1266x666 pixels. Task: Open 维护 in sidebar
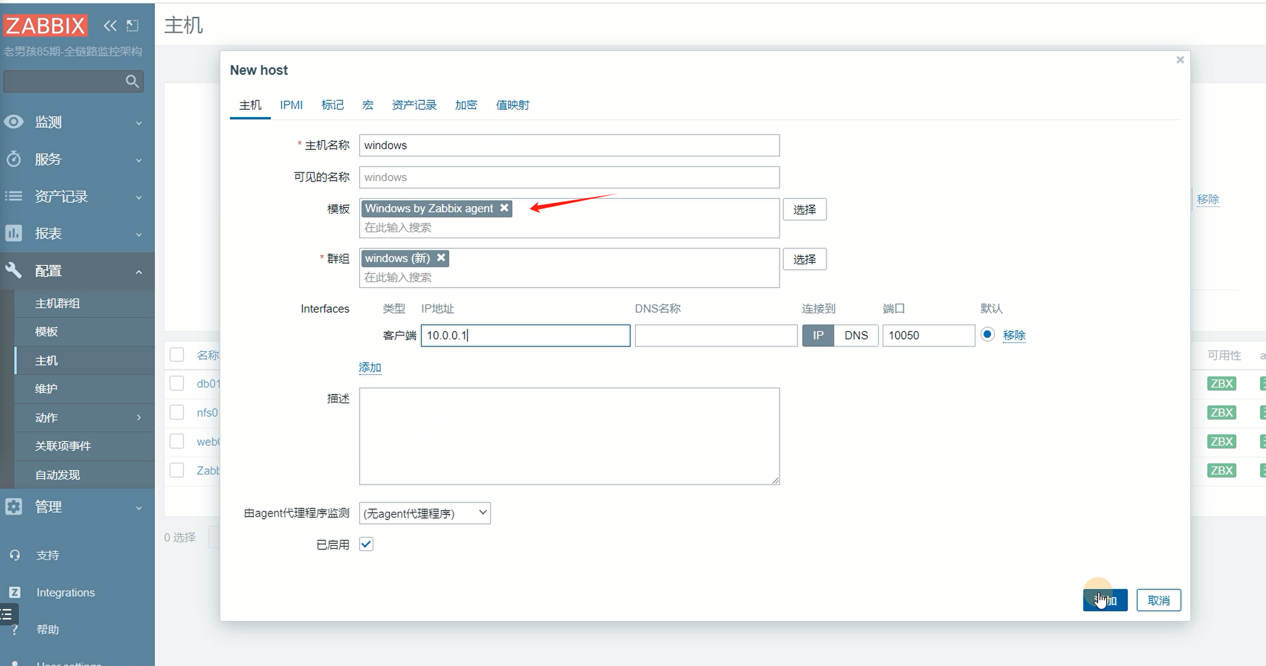pos(46,388)
